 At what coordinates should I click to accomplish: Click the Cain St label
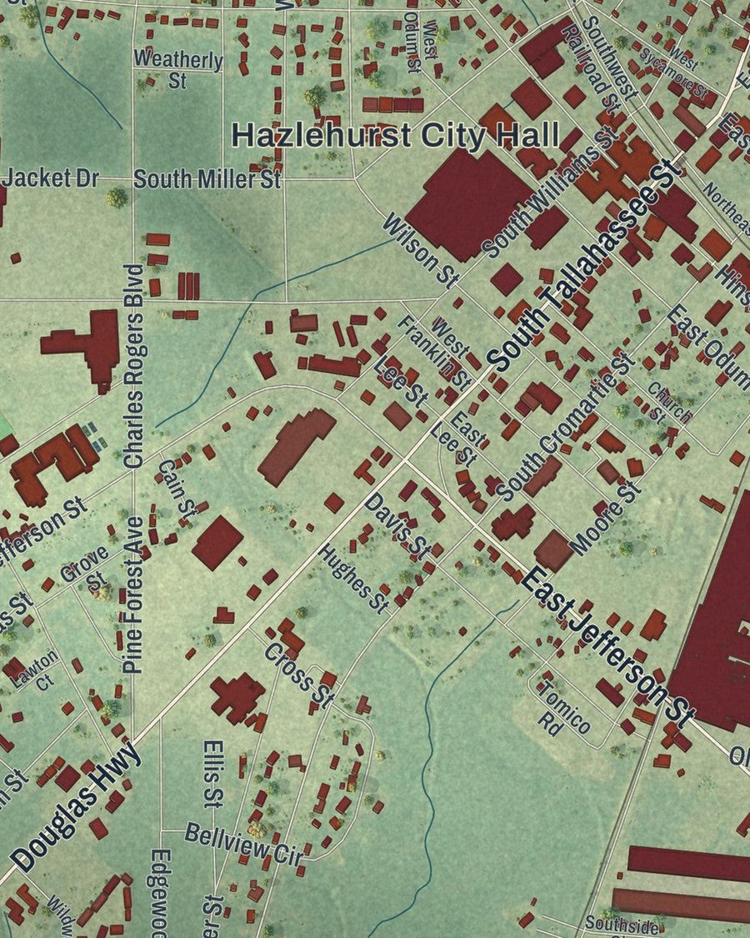tap(177, 489)
